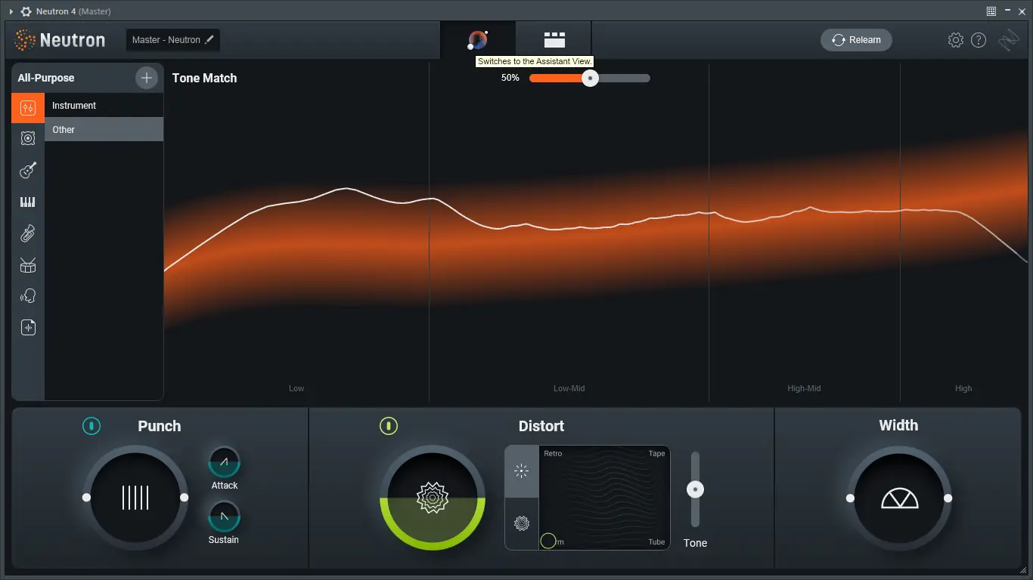Click the Low band label
Image resolution: width=1033 pixels, height=580 pixels.
[x=296, y=388]
